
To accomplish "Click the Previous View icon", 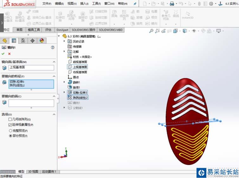I will [x=163, y=31].
